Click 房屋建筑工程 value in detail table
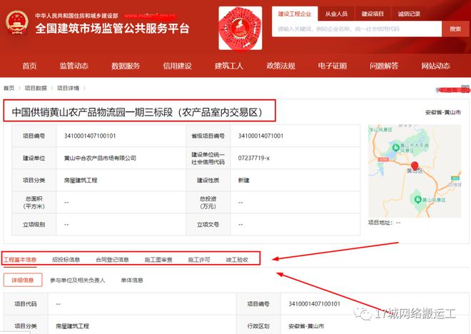 tap(72, 326)
